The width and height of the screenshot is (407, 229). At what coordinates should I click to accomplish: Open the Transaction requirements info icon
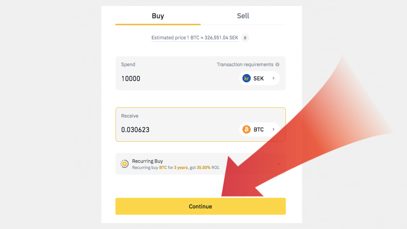point(277,65)
